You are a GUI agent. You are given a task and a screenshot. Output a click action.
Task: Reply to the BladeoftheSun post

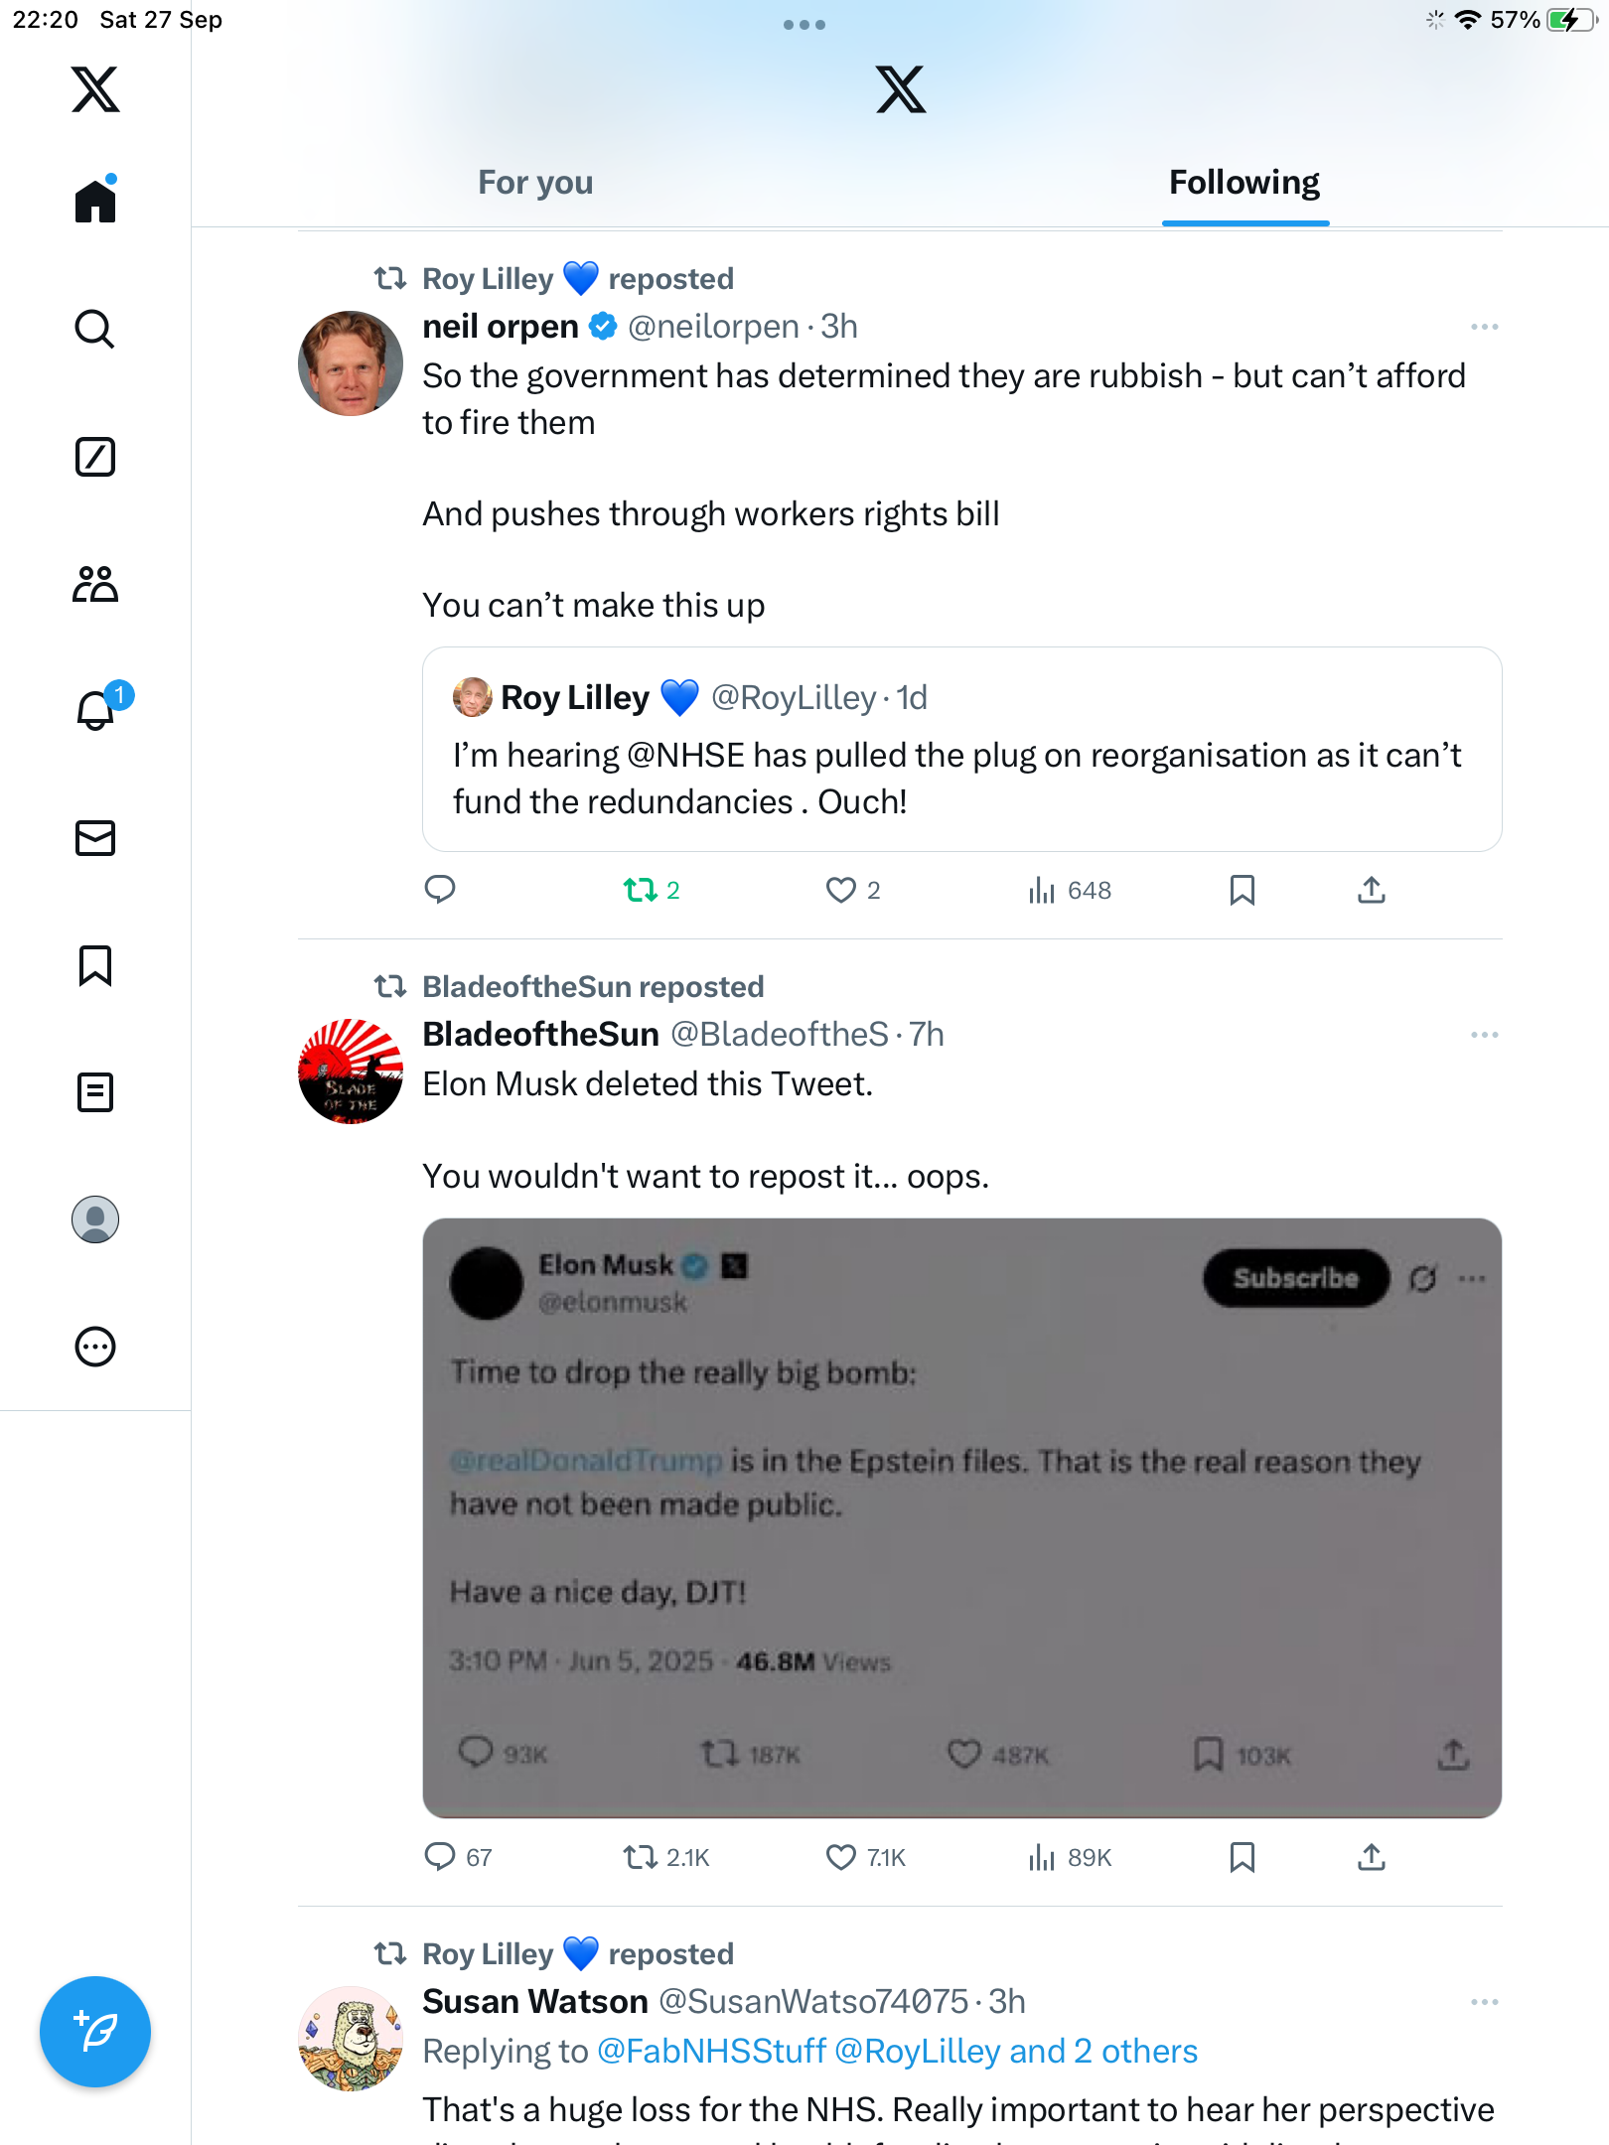coord(440,1857)
